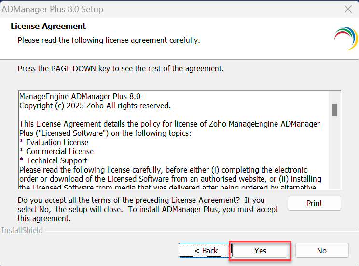Click the PAGE DOWN instruction text
359x266 pixels.
pos(121,68)
